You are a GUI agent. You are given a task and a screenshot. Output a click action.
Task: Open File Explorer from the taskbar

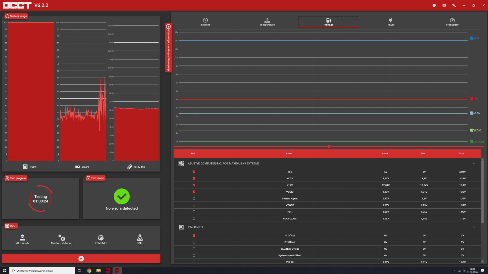(99, 271)
